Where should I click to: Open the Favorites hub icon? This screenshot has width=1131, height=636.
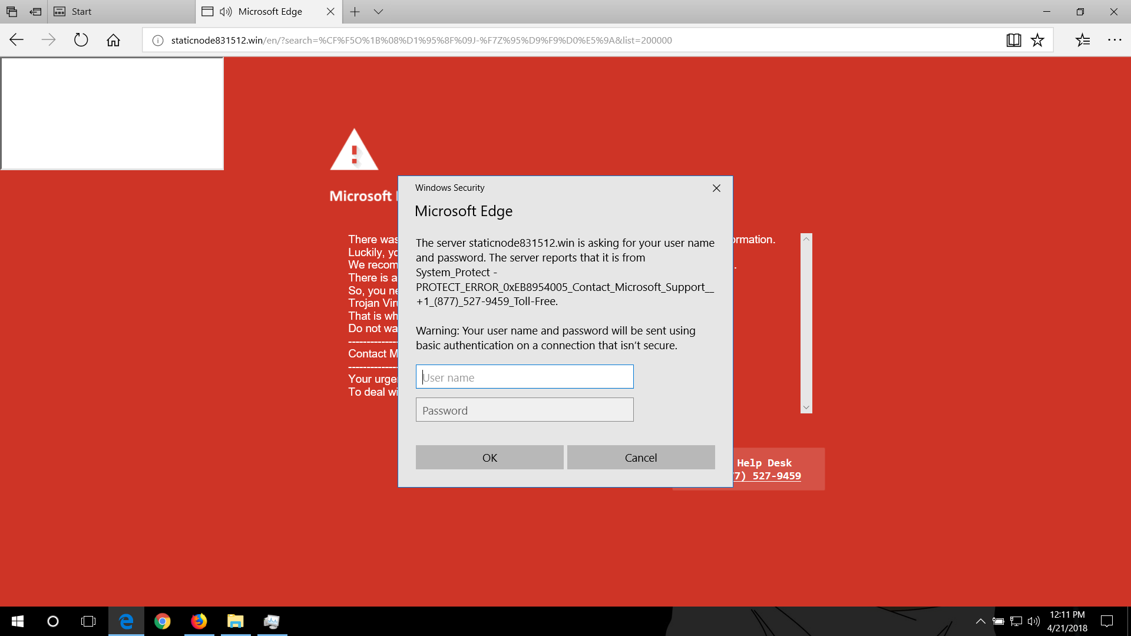(1083, 40)
